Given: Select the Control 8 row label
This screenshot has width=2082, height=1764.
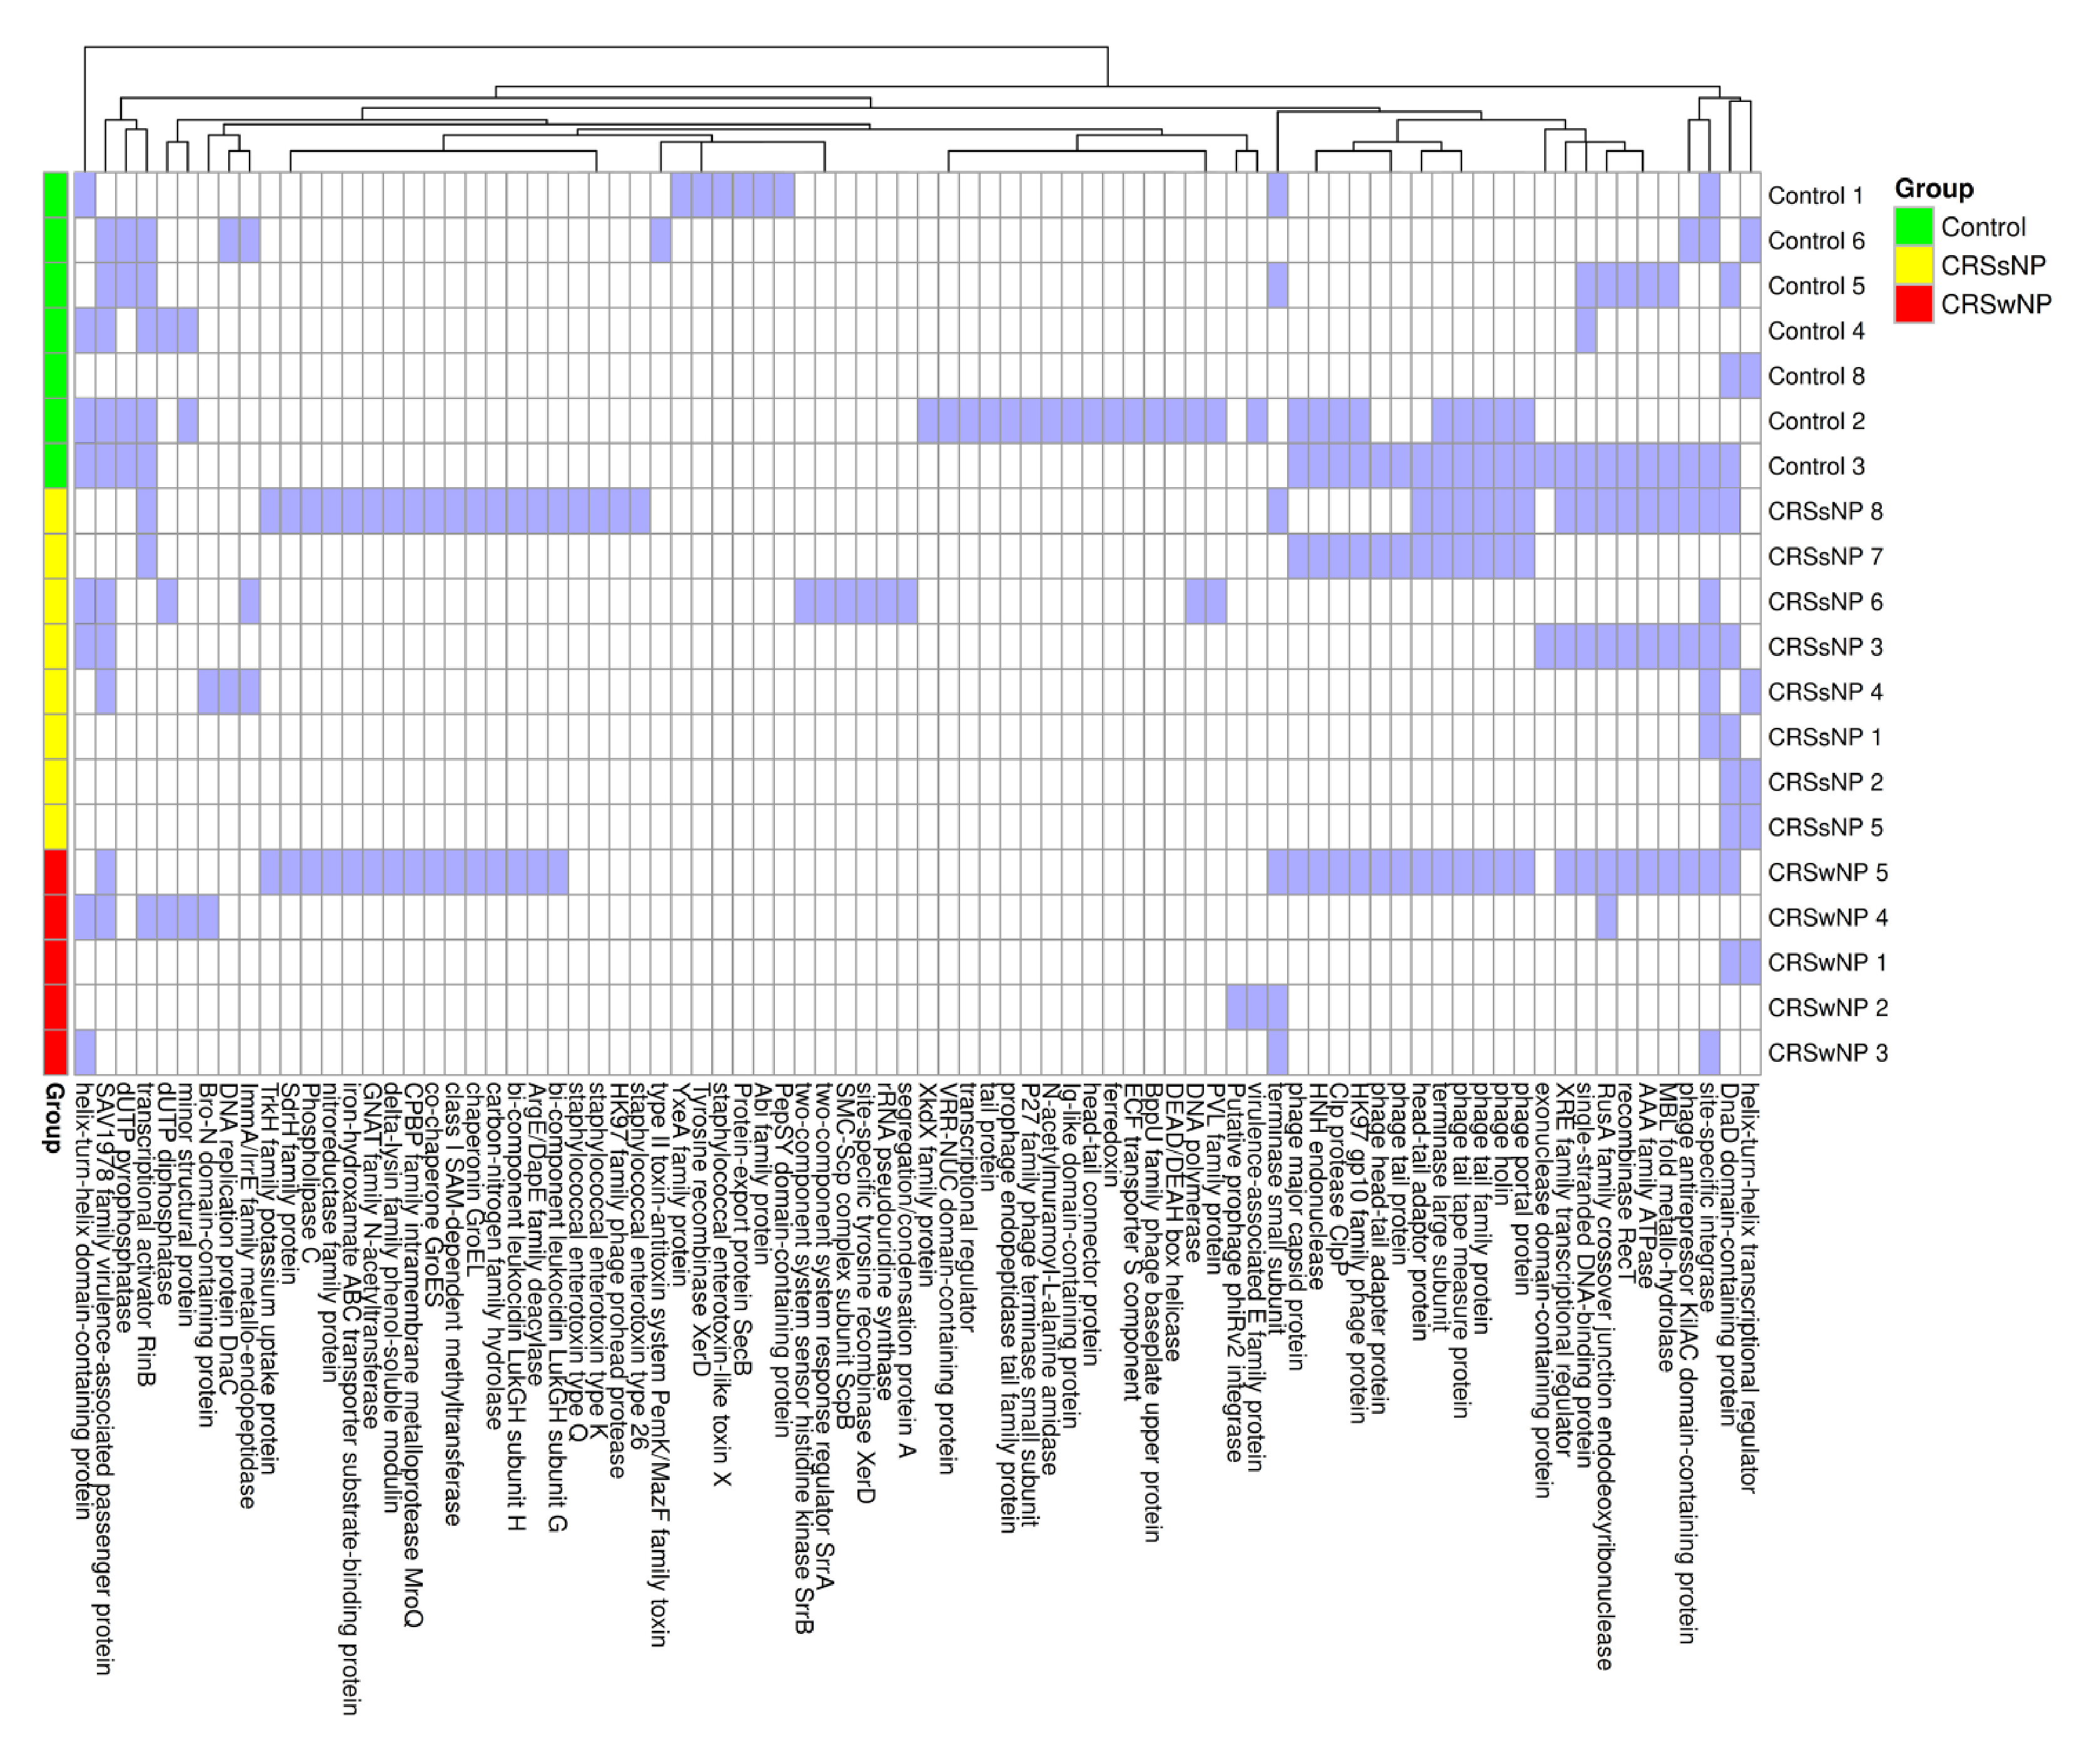Looking at the screenshot, I should coord(1815,376).
